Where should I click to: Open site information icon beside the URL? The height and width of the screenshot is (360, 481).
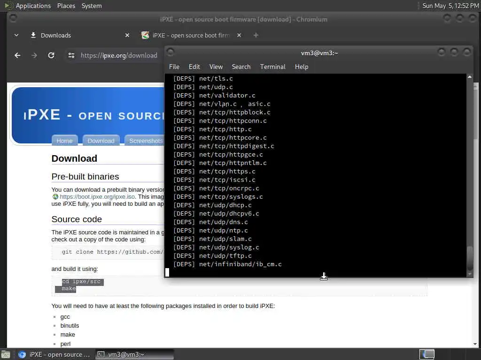pyautogui.click(x=71, y=55)
